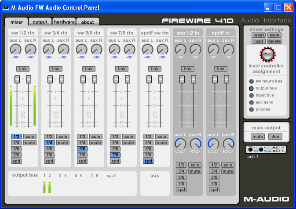
Task: Click right fader handle on sw 7/8 rtn
Action: (128, 79)
